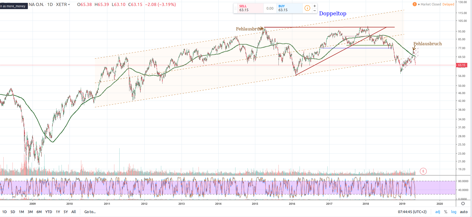Toggle adj dividend adjustment

pyautogui.click(x=438, y=212)
